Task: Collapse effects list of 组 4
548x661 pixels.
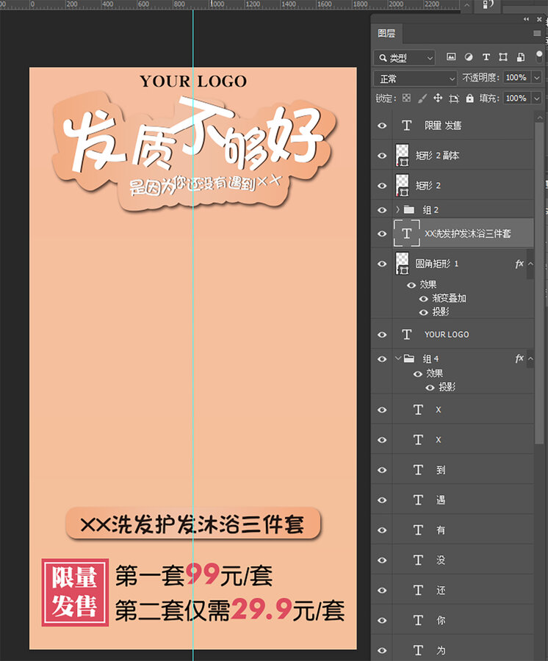Action: [530, 358]
